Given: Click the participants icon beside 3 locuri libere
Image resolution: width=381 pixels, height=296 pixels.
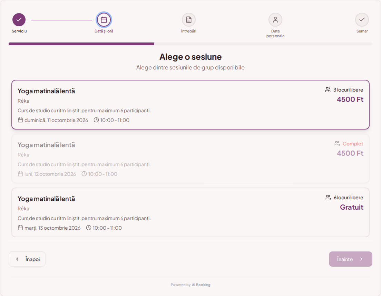Looking at the screenshot, I should (x=328, y=90).
